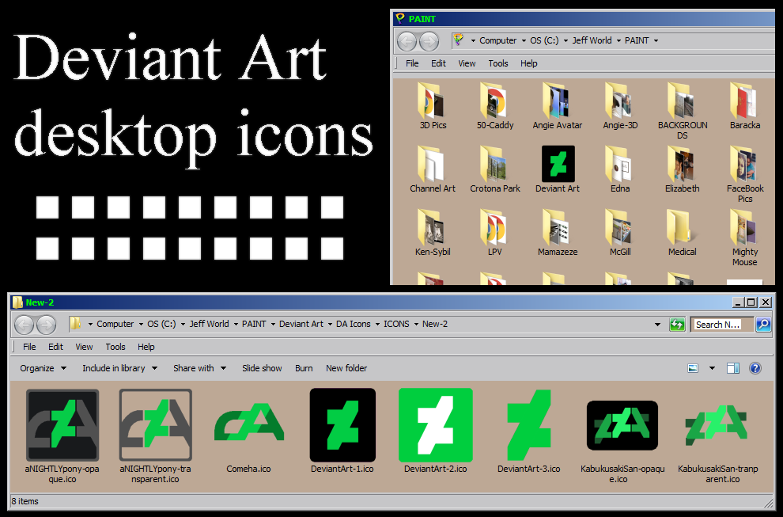Screen dimensions: 783x517
Task: Click the Deviant Art breadcrumb in New-2 address bar
Action: click(x=301, y=324)
